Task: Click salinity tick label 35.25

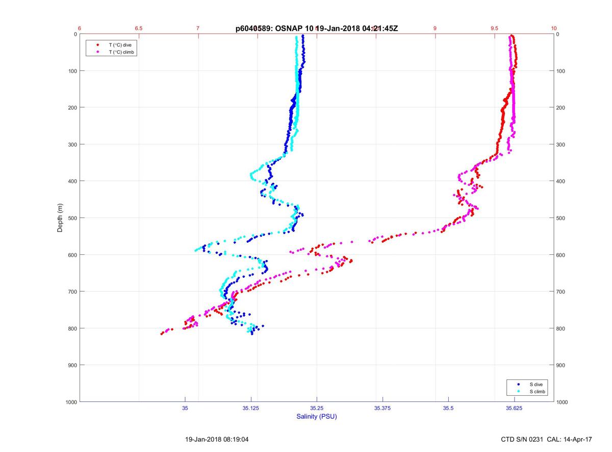Action: (x=317, y=408)
